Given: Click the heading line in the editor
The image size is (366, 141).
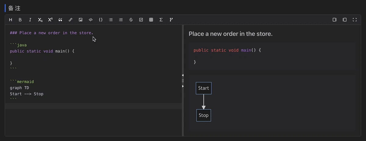Looking at the screenshot, I should 52,33.
